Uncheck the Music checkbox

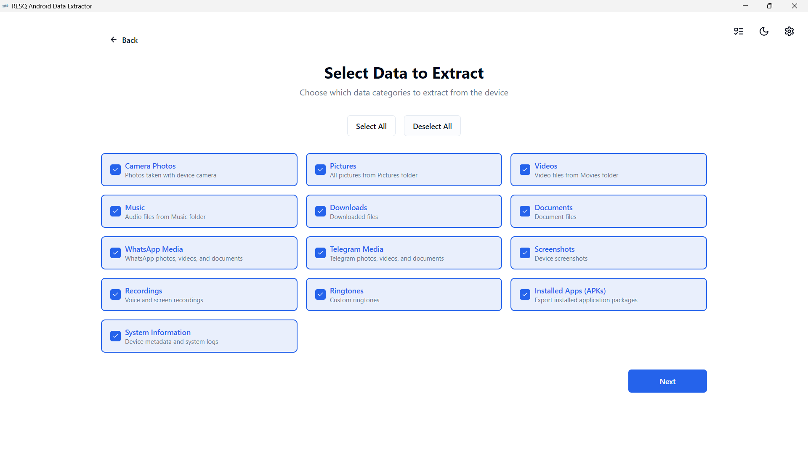pos(115,211)
